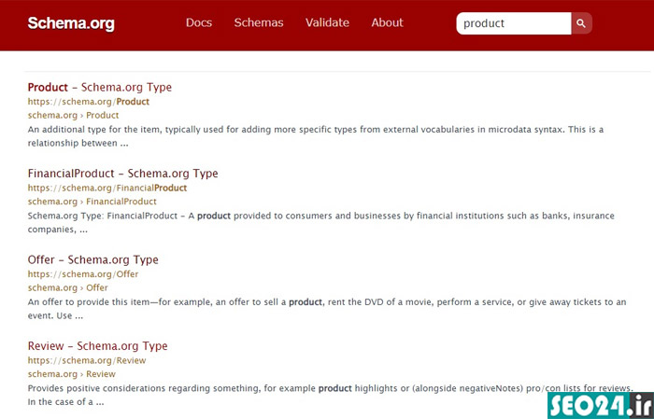Open the Docs menu item
The height and width of the screenshot is (419, 654).
tap(199, 22)
